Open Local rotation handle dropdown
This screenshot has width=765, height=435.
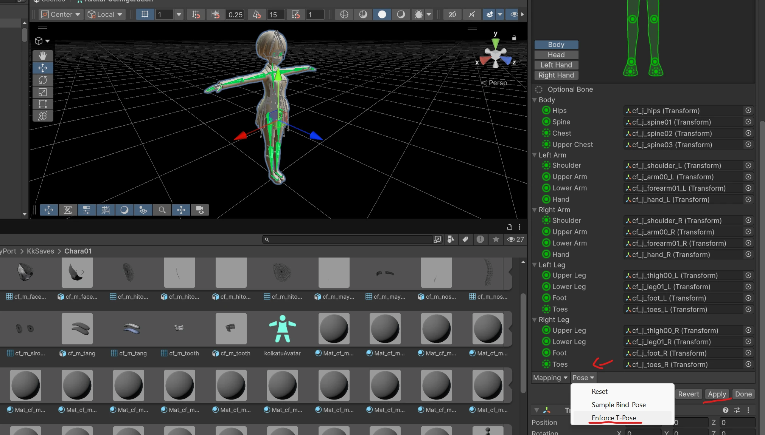(x=105, y=14)
